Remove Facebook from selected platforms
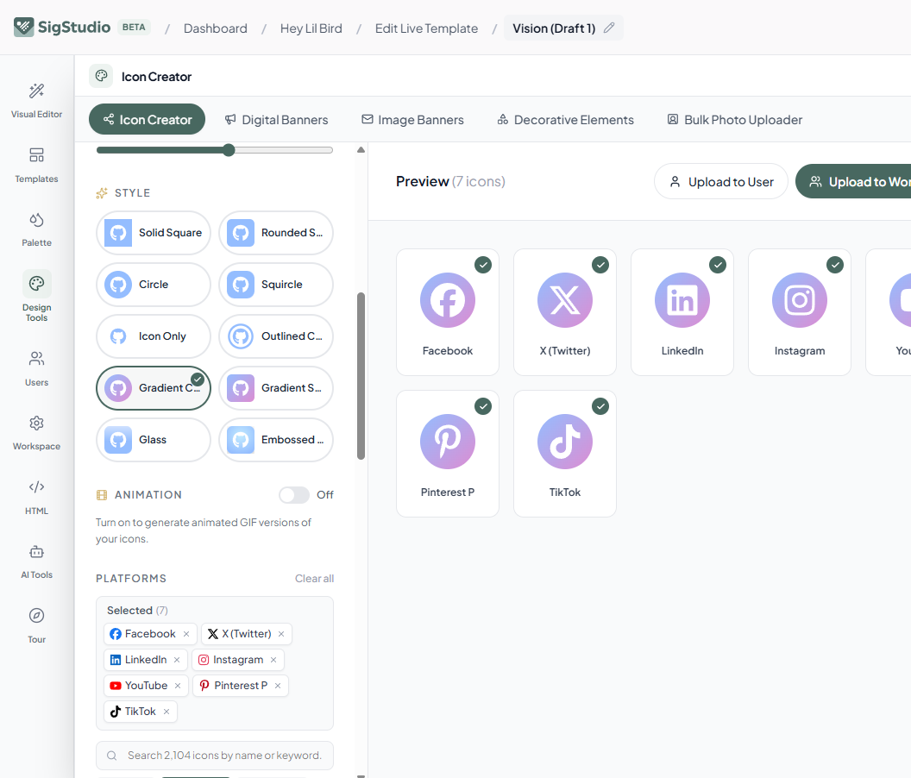The image size is (911, 778). click(x=186, y=634)
